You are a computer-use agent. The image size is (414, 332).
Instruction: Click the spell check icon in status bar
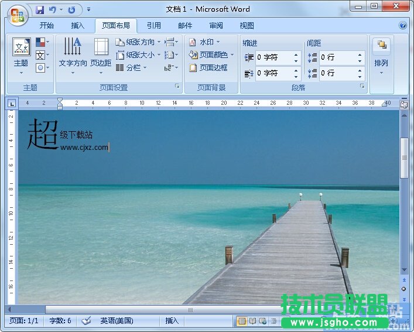(x=87, y=321)
